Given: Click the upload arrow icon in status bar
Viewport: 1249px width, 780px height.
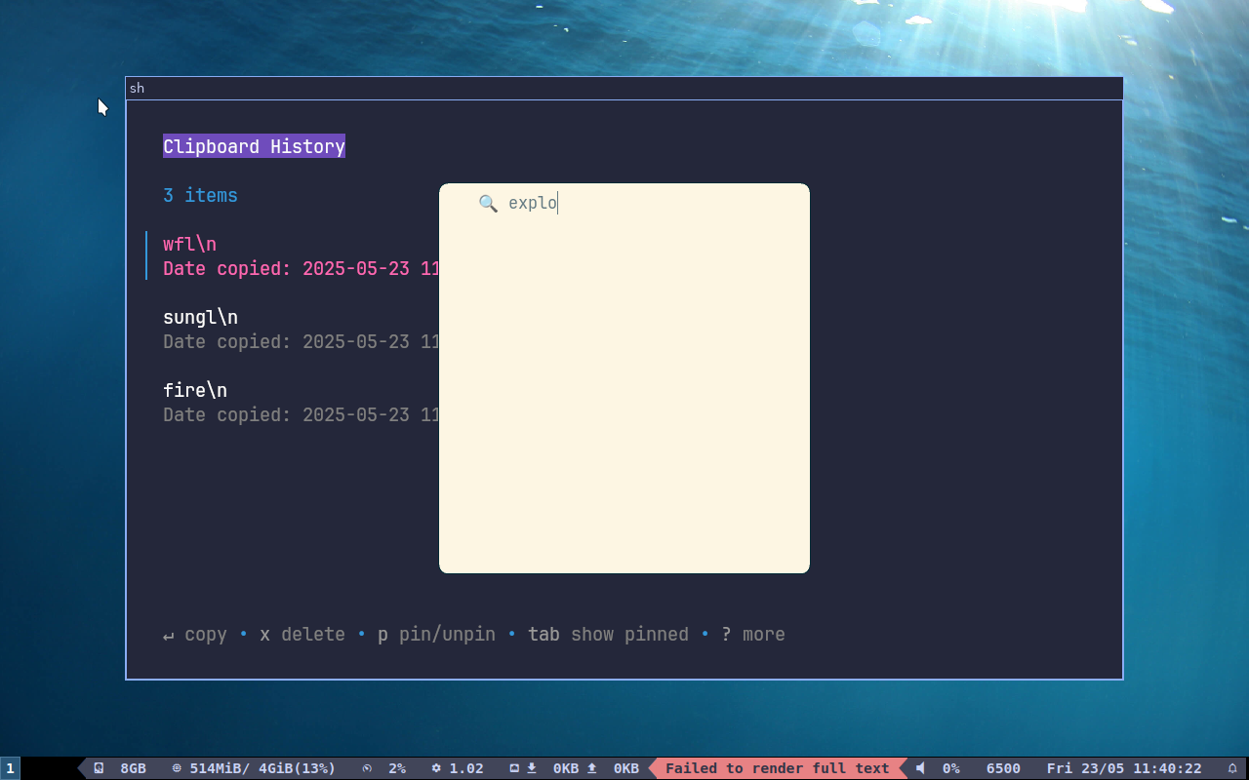Looking at the screenshot, I should (x=591, y=768).
